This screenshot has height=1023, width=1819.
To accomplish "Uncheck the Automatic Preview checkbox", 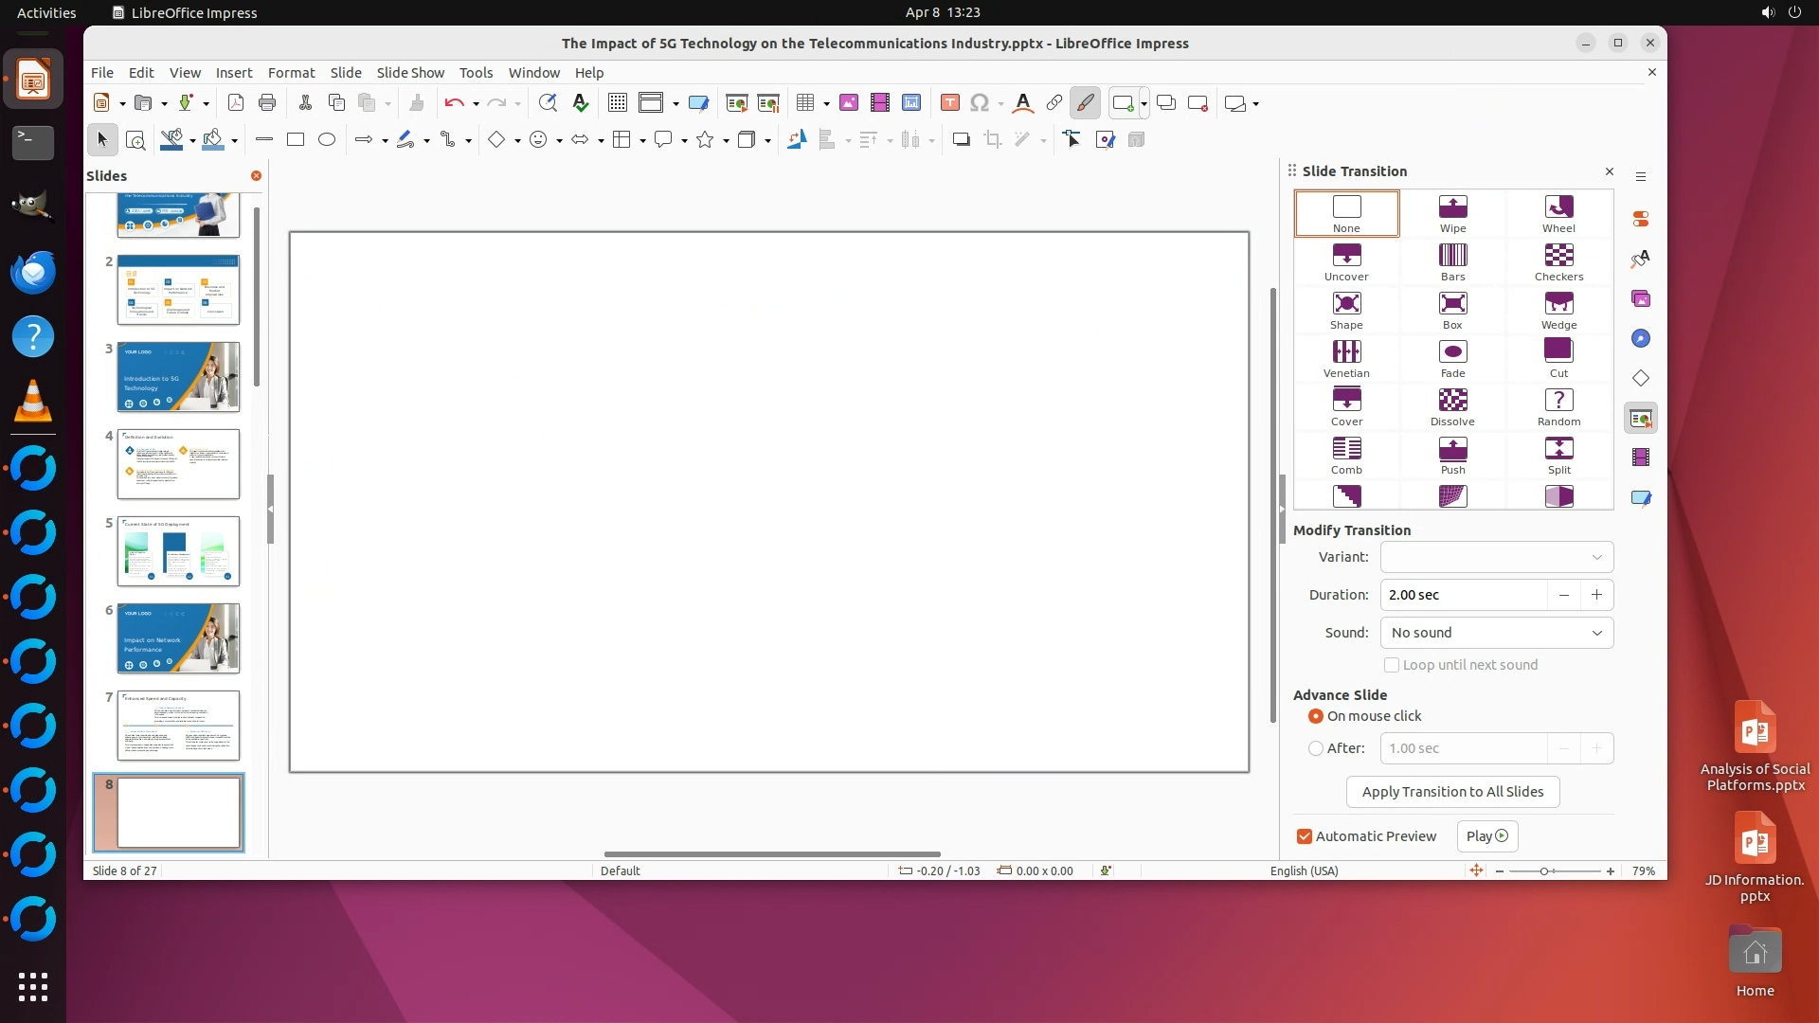I will point(1305,836).
